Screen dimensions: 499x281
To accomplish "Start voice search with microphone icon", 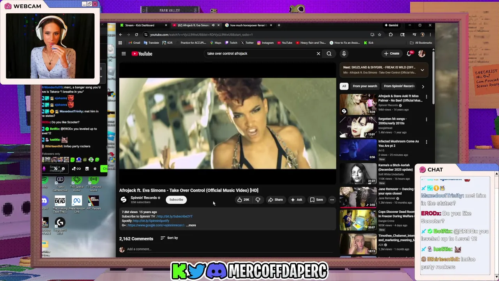I will click(x=344, y=53).
